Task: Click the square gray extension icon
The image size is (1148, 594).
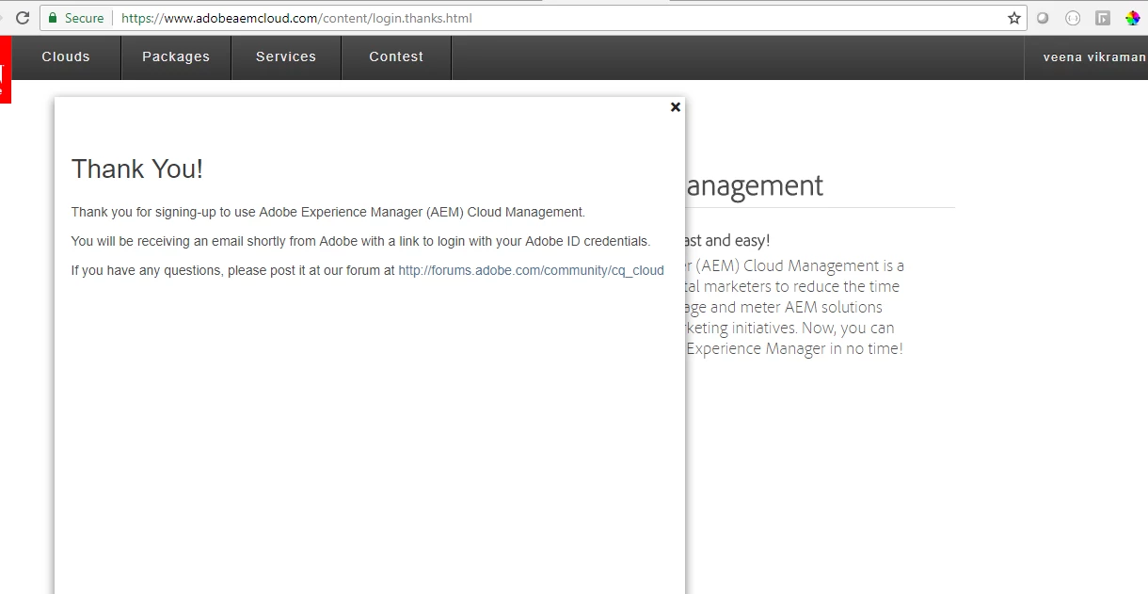Action: [1103, 18]
